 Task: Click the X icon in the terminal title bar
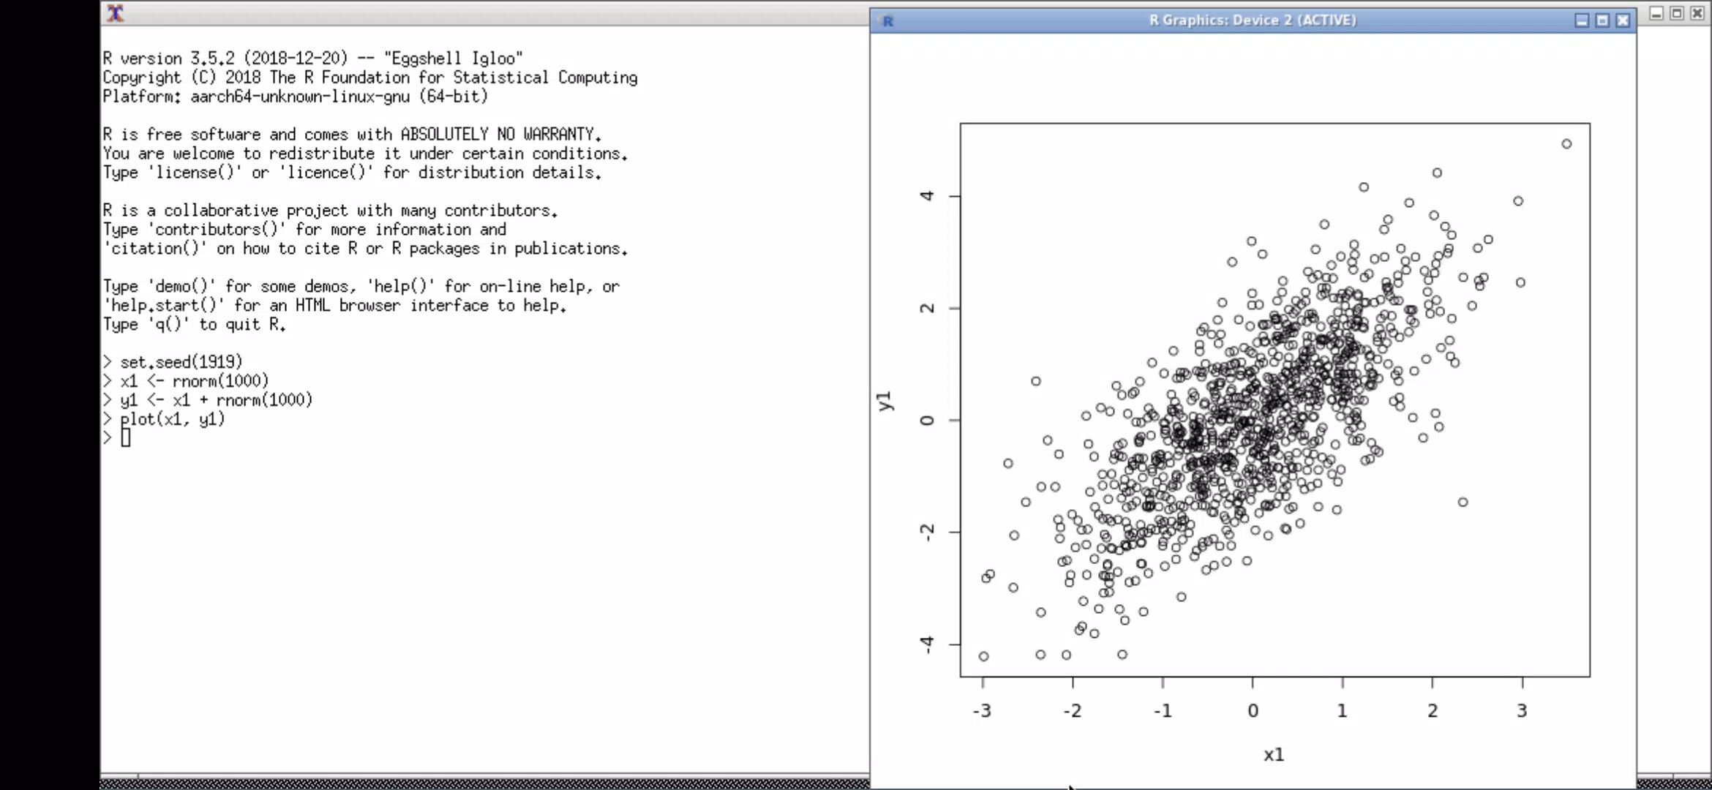115,13
